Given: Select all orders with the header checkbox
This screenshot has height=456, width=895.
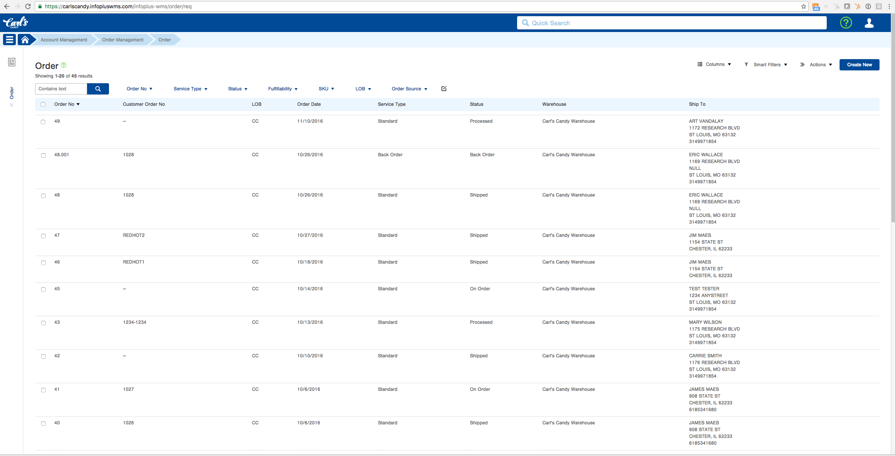Looking at the screenshot, I should point(43,104).
